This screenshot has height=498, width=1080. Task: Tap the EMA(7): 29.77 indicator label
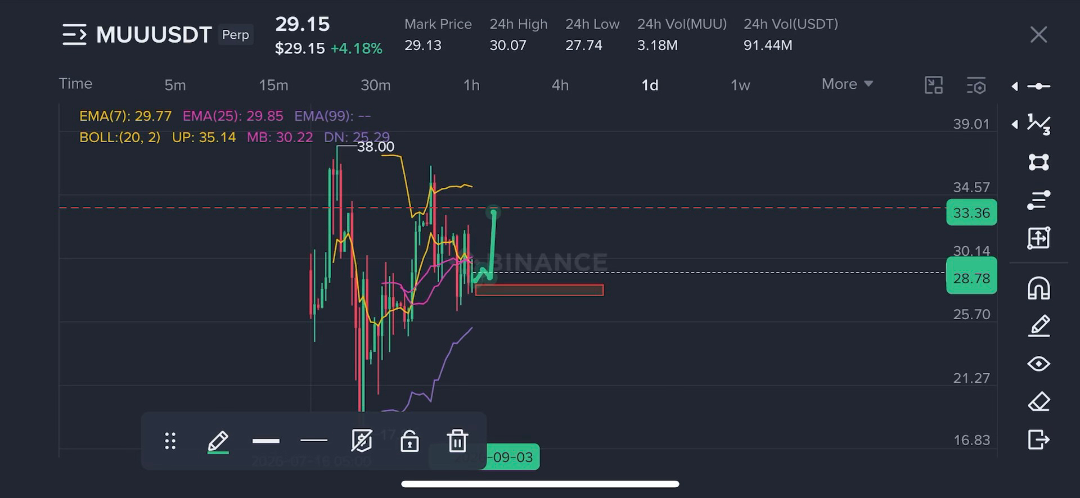[x=125, y=116]
